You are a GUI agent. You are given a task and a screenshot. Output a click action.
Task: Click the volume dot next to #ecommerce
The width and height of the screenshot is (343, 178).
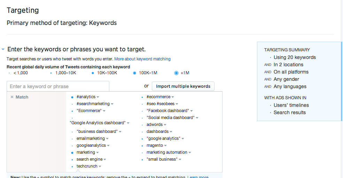tap(142, 97)
